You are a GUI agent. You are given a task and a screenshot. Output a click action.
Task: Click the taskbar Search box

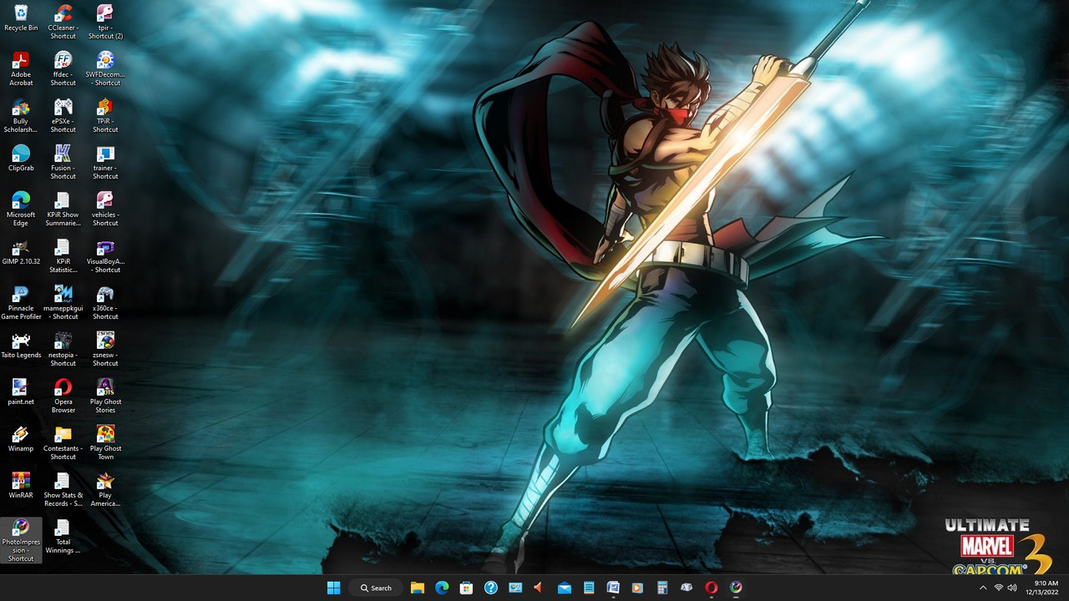375,588
